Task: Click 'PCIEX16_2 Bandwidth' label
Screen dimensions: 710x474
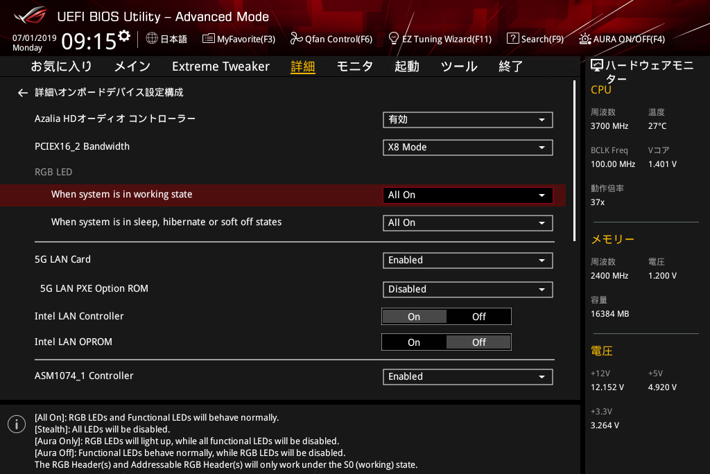Action: pos(82,147)
